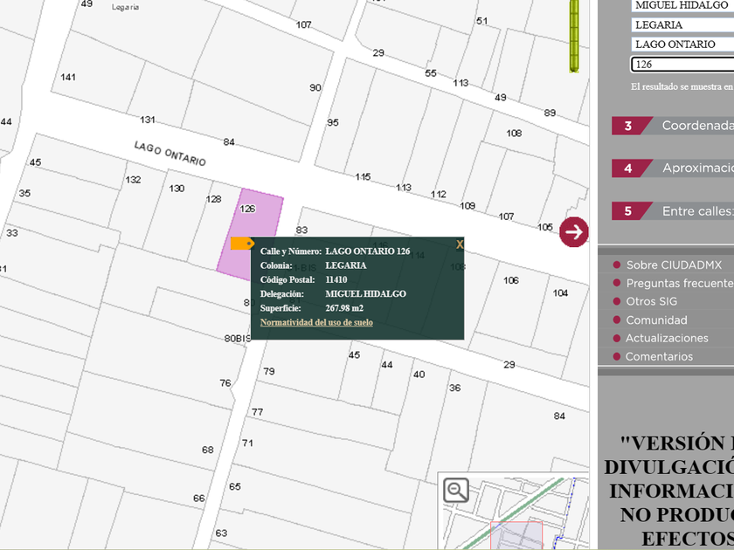Focus the street number field showing 126
This screenshot has height=550, width=734.
click(x=682, y=65)
